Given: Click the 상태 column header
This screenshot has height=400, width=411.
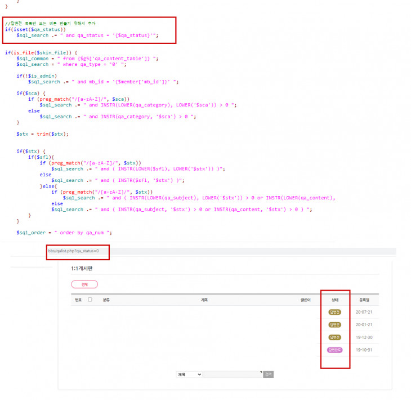Looking at the screenshot, I should 335,300.
